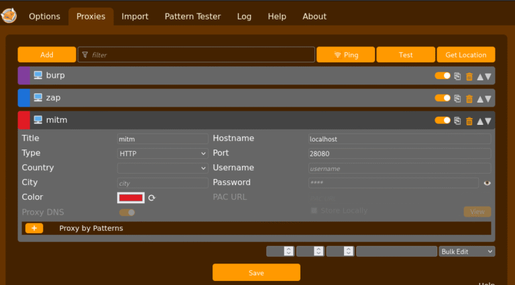
Task: Move mitm proxy up
Action: pos(480,121)
